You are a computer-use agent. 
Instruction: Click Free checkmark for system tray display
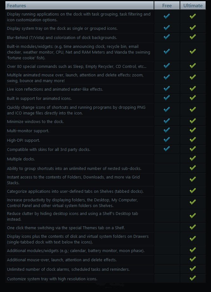click(167, 28)
